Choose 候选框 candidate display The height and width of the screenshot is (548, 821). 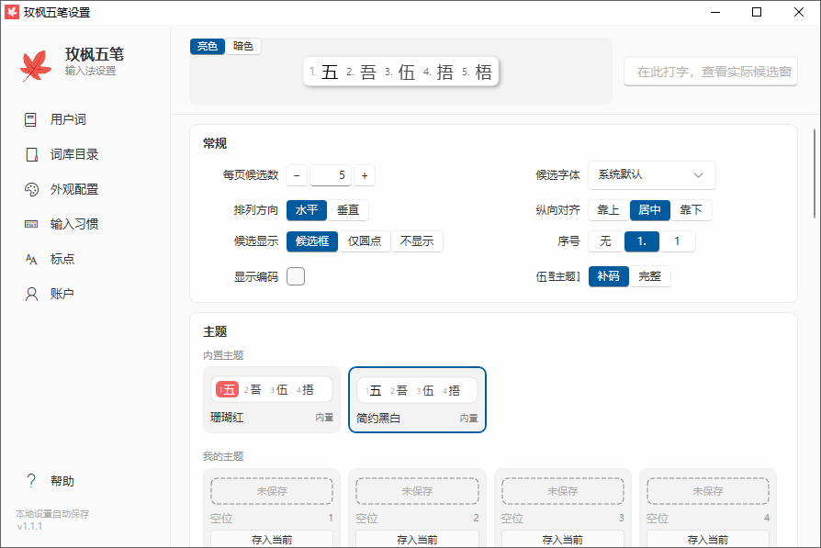312,241
